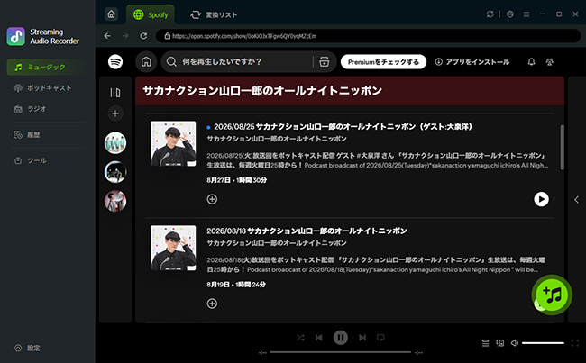Click the volume slider
Image resolution: width=586 pixels, height=363 pixels.
coord(543,343)
